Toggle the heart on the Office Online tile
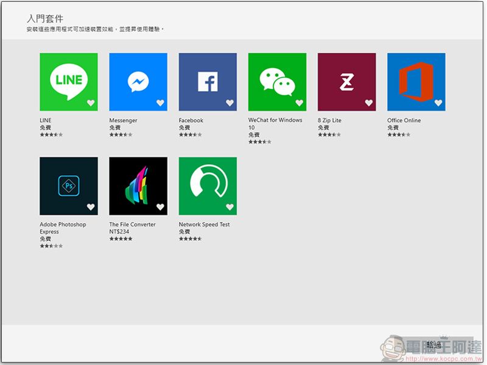The height and width of the screenshot is (365, 487). 438,103
